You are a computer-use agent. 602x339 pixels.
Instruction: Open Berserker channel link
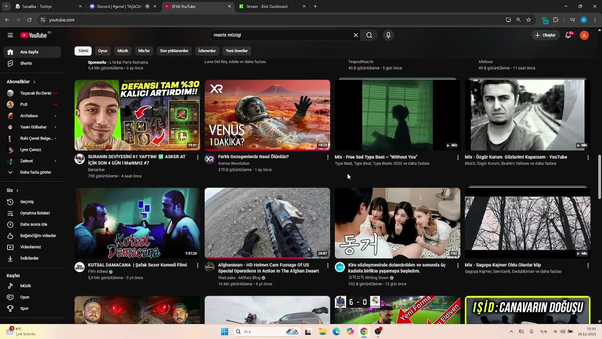(x=96, y=169)
